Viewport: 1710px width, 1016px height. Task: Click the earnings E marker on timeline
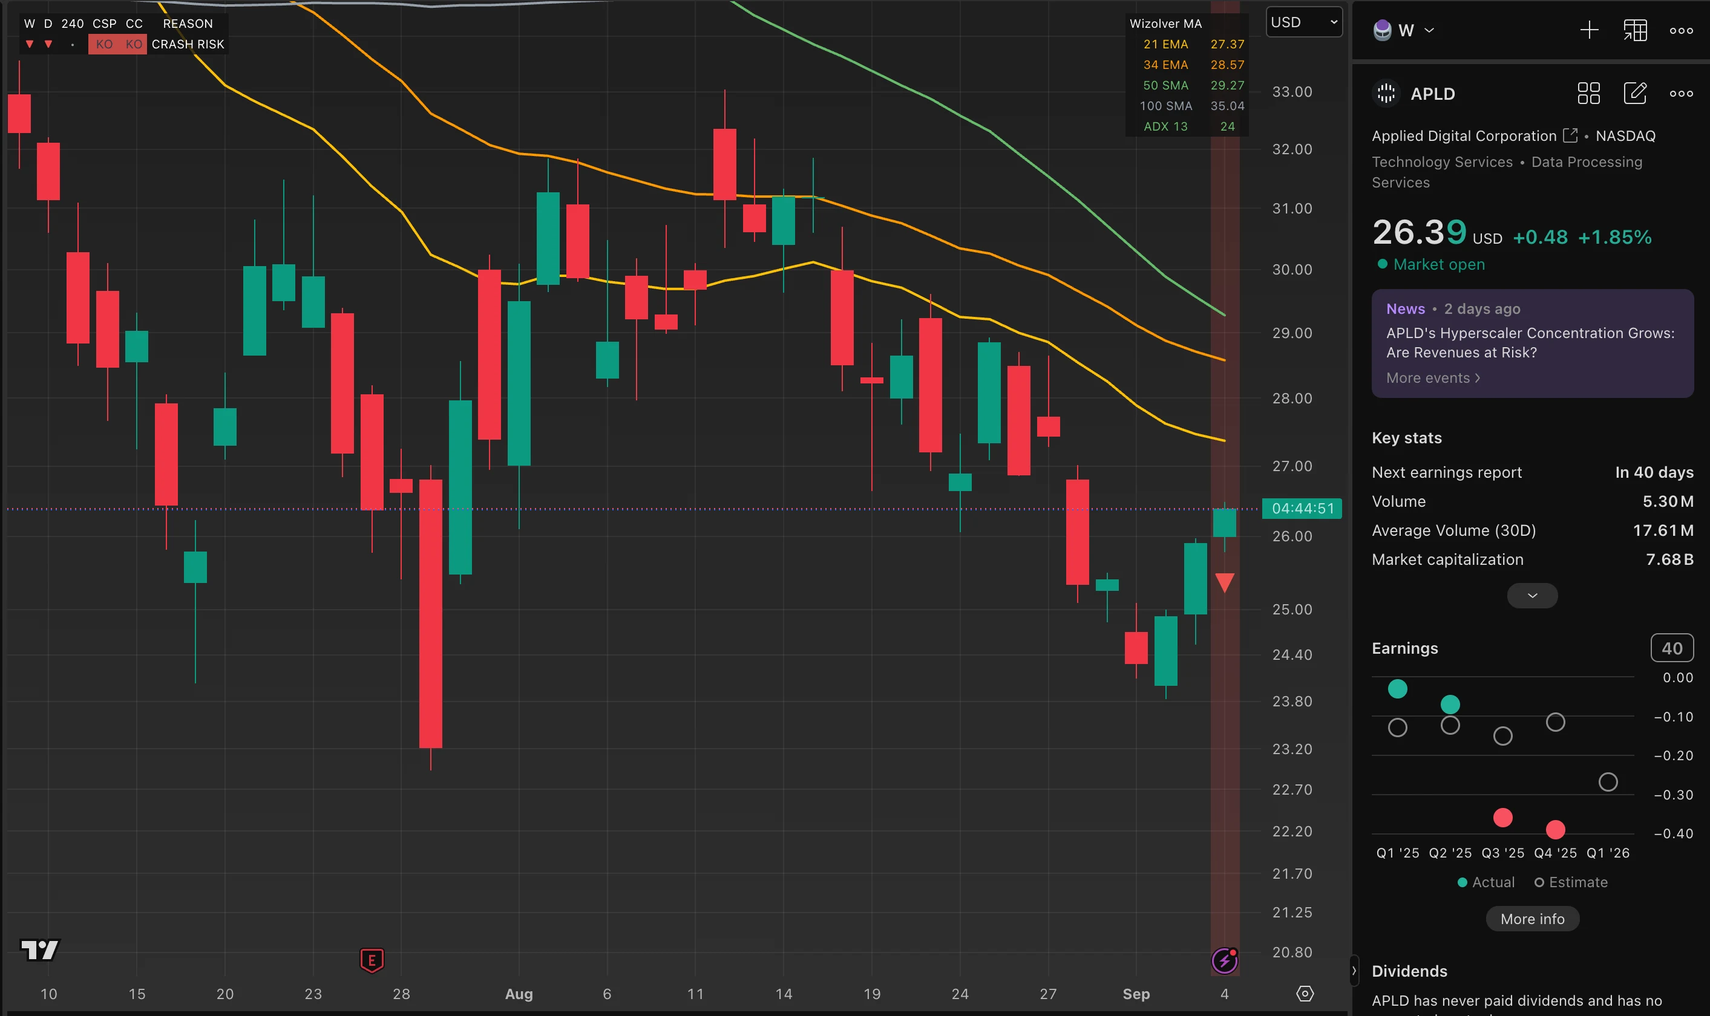(372, 960)
